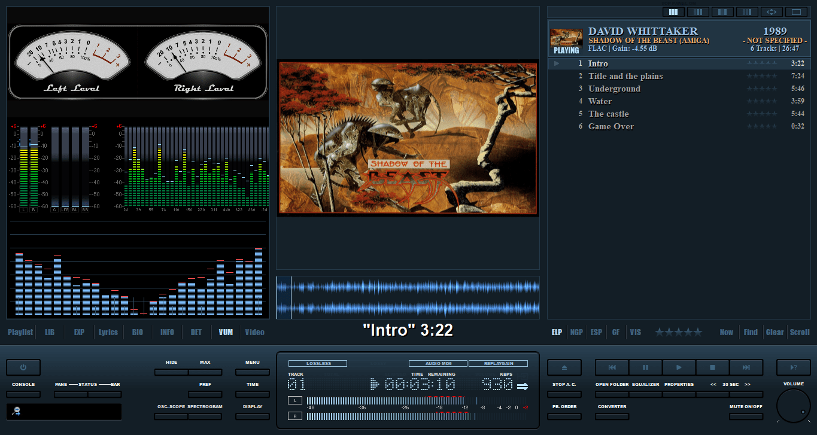The width and height of the screenshot is (817, 435).
Task: Select the NGP playlist view tab
Action: click(x=576, y=332)
